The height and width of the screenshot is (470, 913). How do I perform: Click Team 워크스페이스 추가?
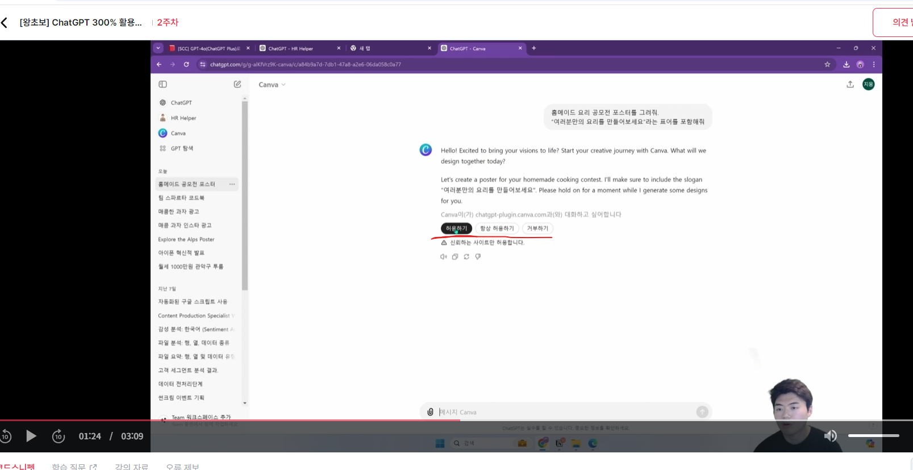[x=201, y=417]
